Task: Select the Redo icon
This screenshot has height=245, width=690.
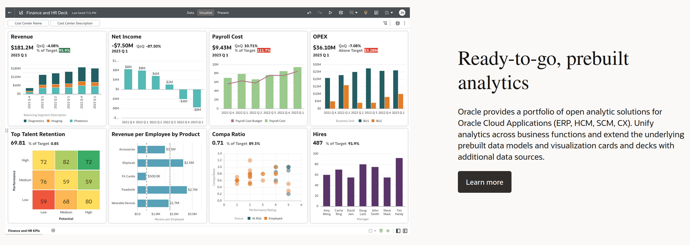Action: (320, 13)
